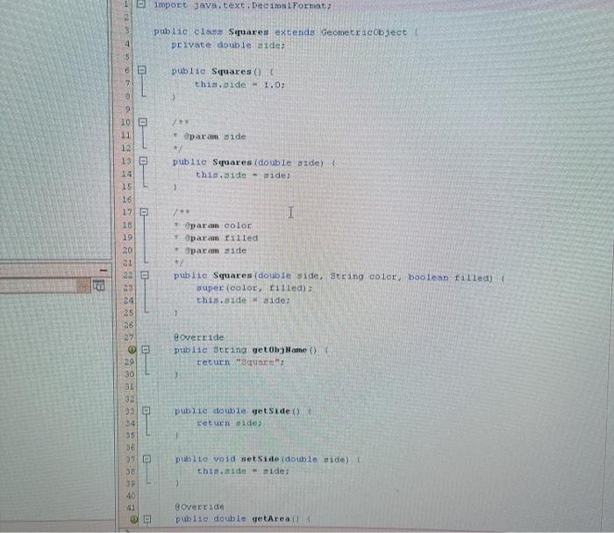Click 'setSide' method name on line 37

point(260,458)
